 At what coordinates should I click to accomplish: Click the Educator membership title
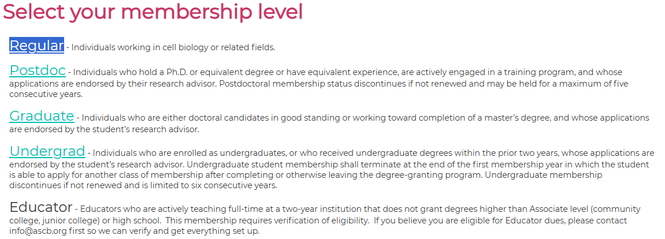[x=40, y=207]
